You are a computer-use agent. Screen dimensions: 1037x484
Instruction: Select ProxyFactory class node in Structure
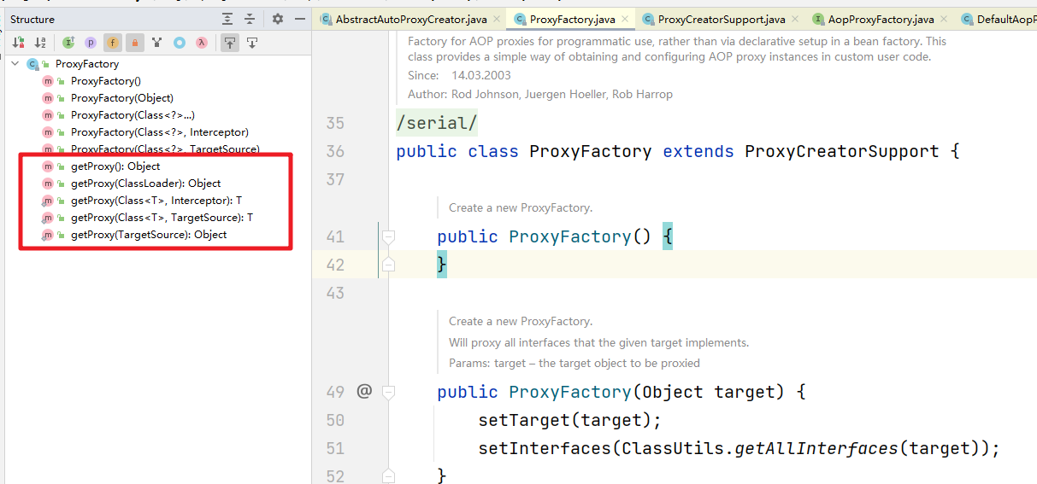[x=87, y=64]
